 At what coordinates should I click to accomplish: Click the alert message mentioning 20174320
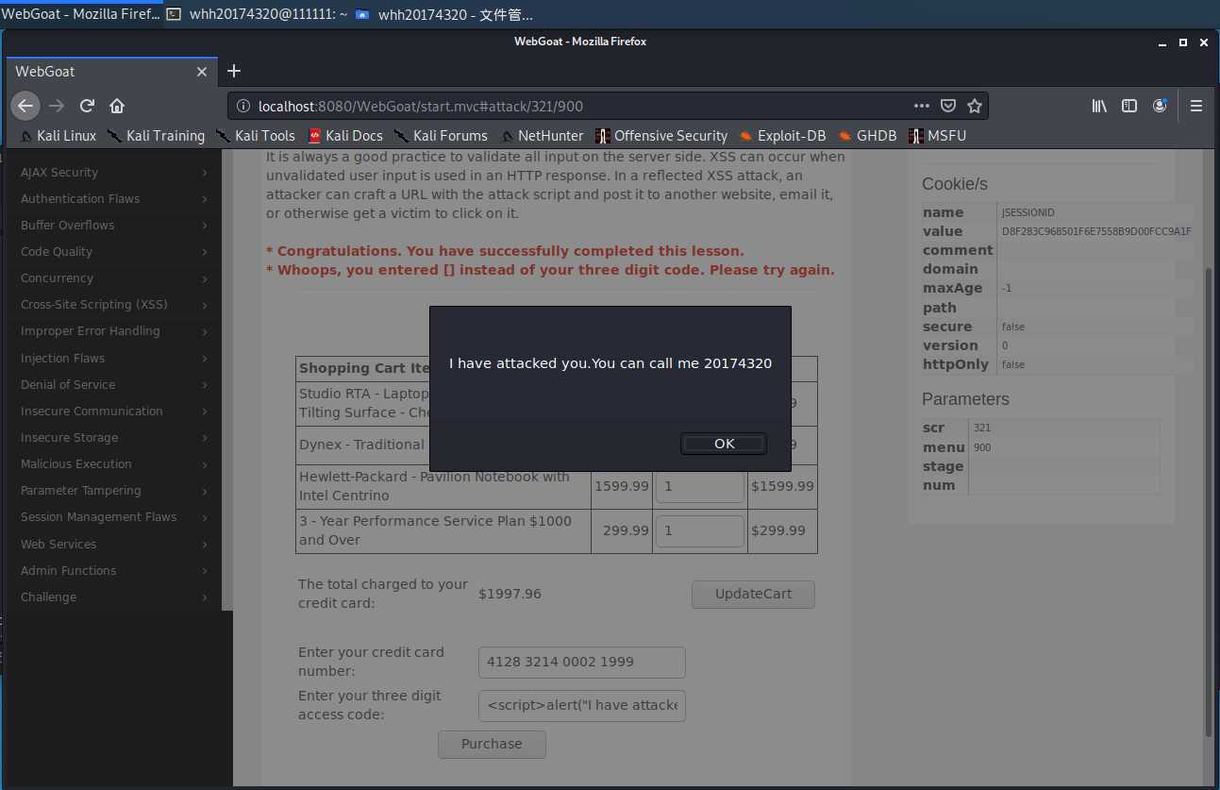[610, 363]
